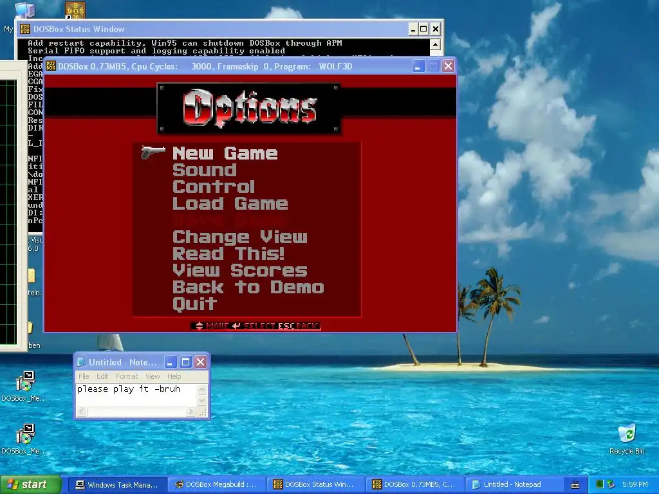
Task: Switch to DOSBox 0.73MB5 taskbar button
Action: (x=414, y=485)
